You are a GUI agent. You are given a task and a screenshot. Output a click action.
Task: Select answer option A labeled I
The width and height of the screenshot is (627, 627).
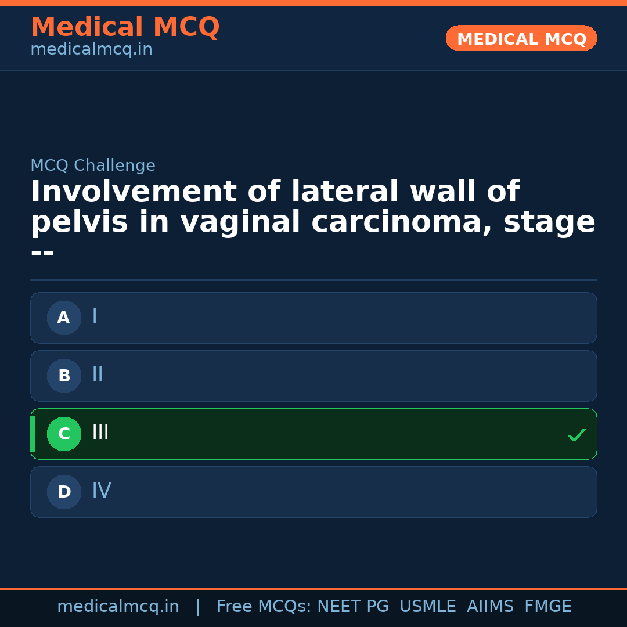coord(313,318)
